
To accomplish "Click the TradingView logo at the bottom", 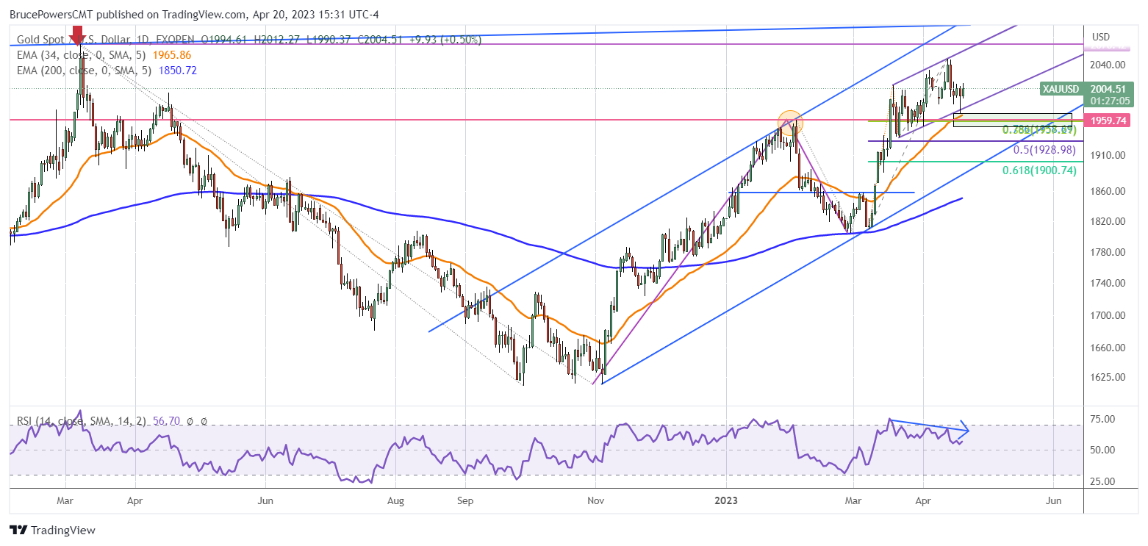I will point(52,530).
